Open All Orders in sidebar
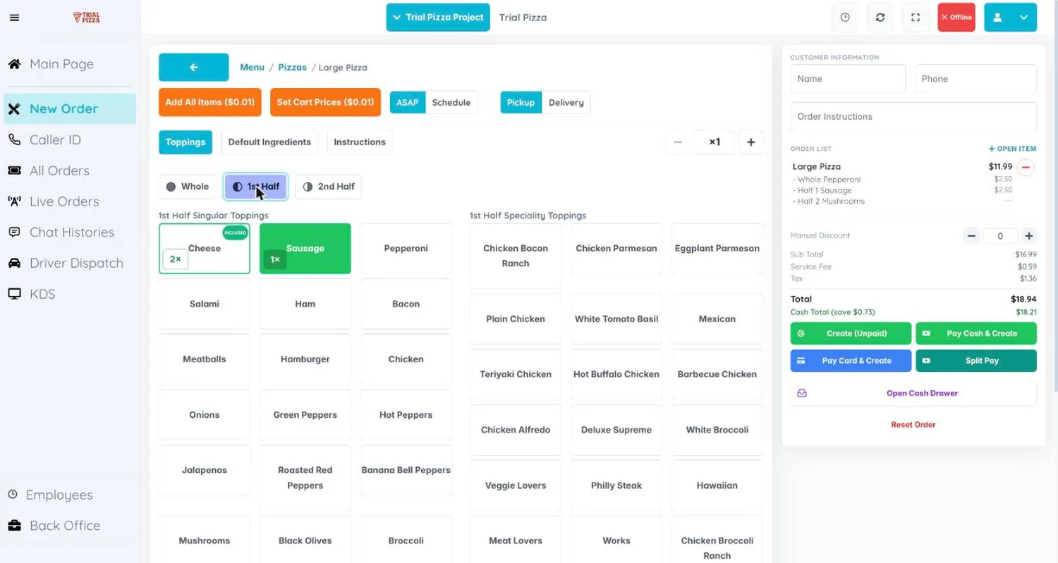This screenshot has height=563, width=1058. pyautogui.click(x=68, y=171)
